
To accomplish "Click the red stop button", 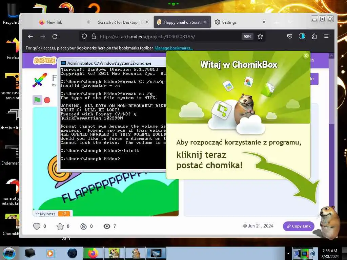I will pos(47,100).
